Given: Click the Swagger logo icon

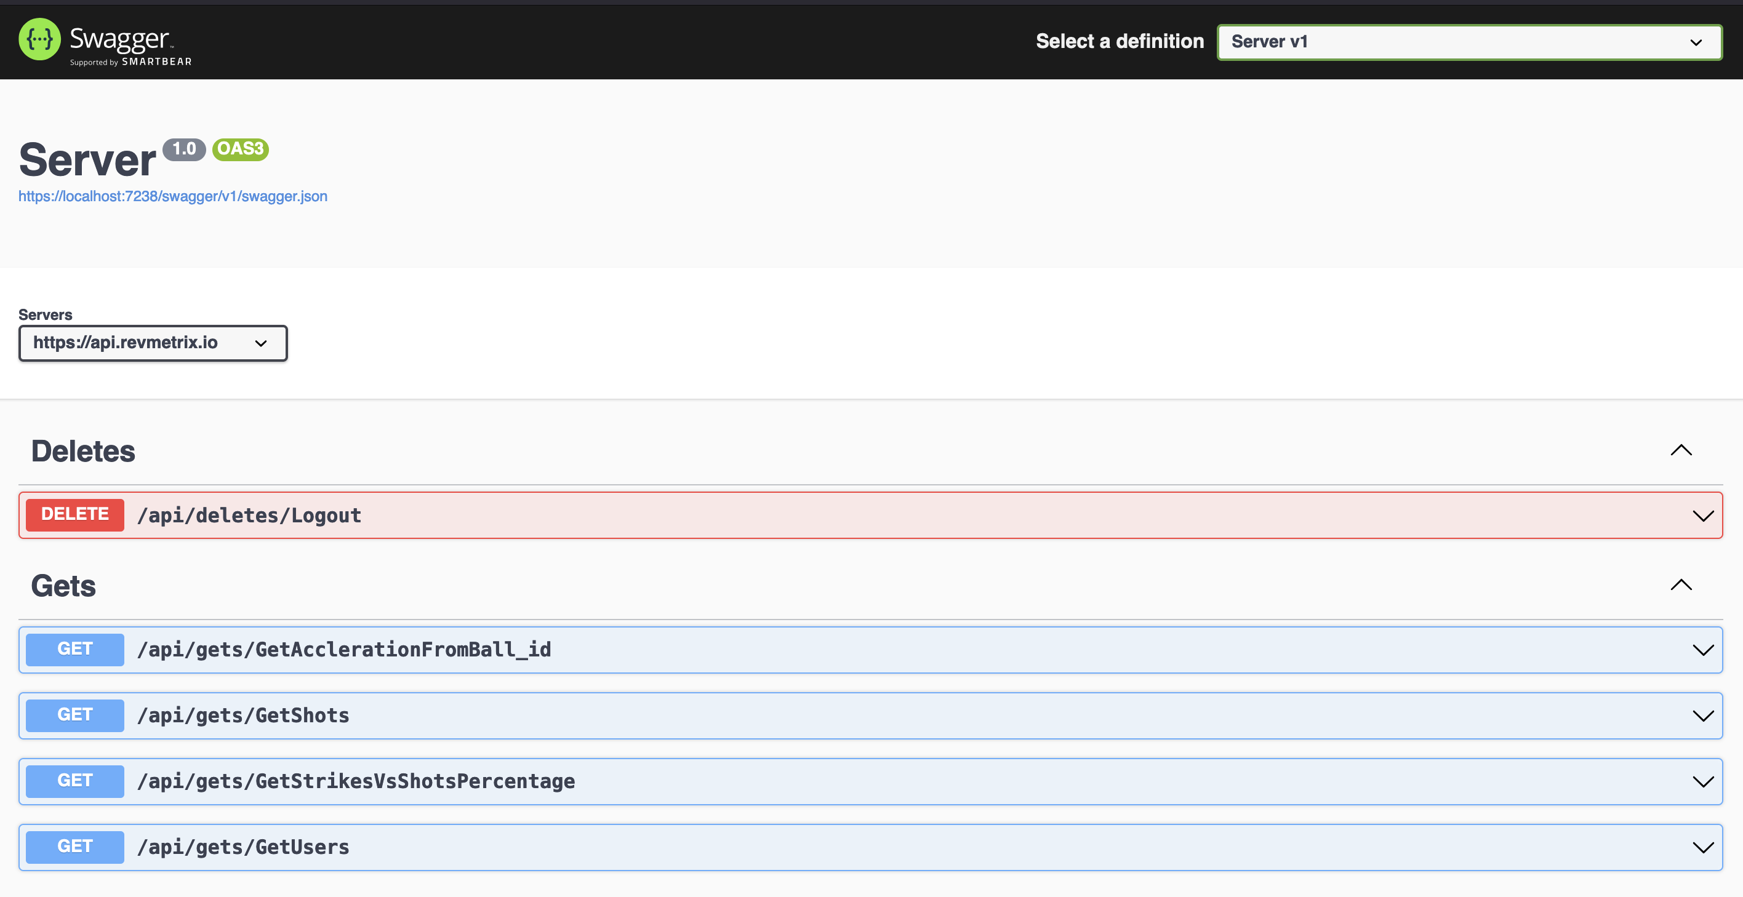Looking at the screenshot, I should click(39, 39).
